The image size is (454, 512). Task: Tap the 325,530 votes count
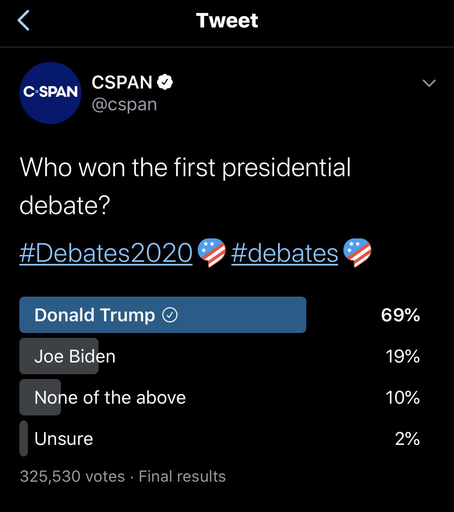(x=72, y=476)
